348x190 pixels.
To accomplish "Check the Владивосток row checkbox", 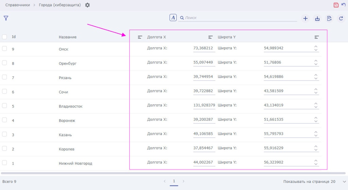I will [4, 106].
